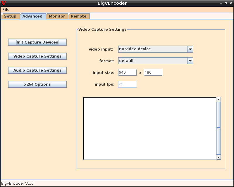Click the input height field 480
The width and height of the screenshot is (234, 187).
pyautogui.click(x=153, y=72)
